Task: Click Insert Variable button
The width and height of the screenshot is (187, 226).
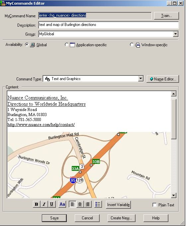Action: (118, 205)
